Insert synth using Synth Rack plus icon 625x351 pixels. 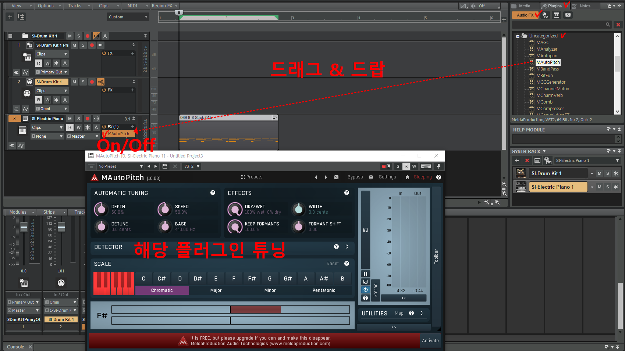coord(517,160)
